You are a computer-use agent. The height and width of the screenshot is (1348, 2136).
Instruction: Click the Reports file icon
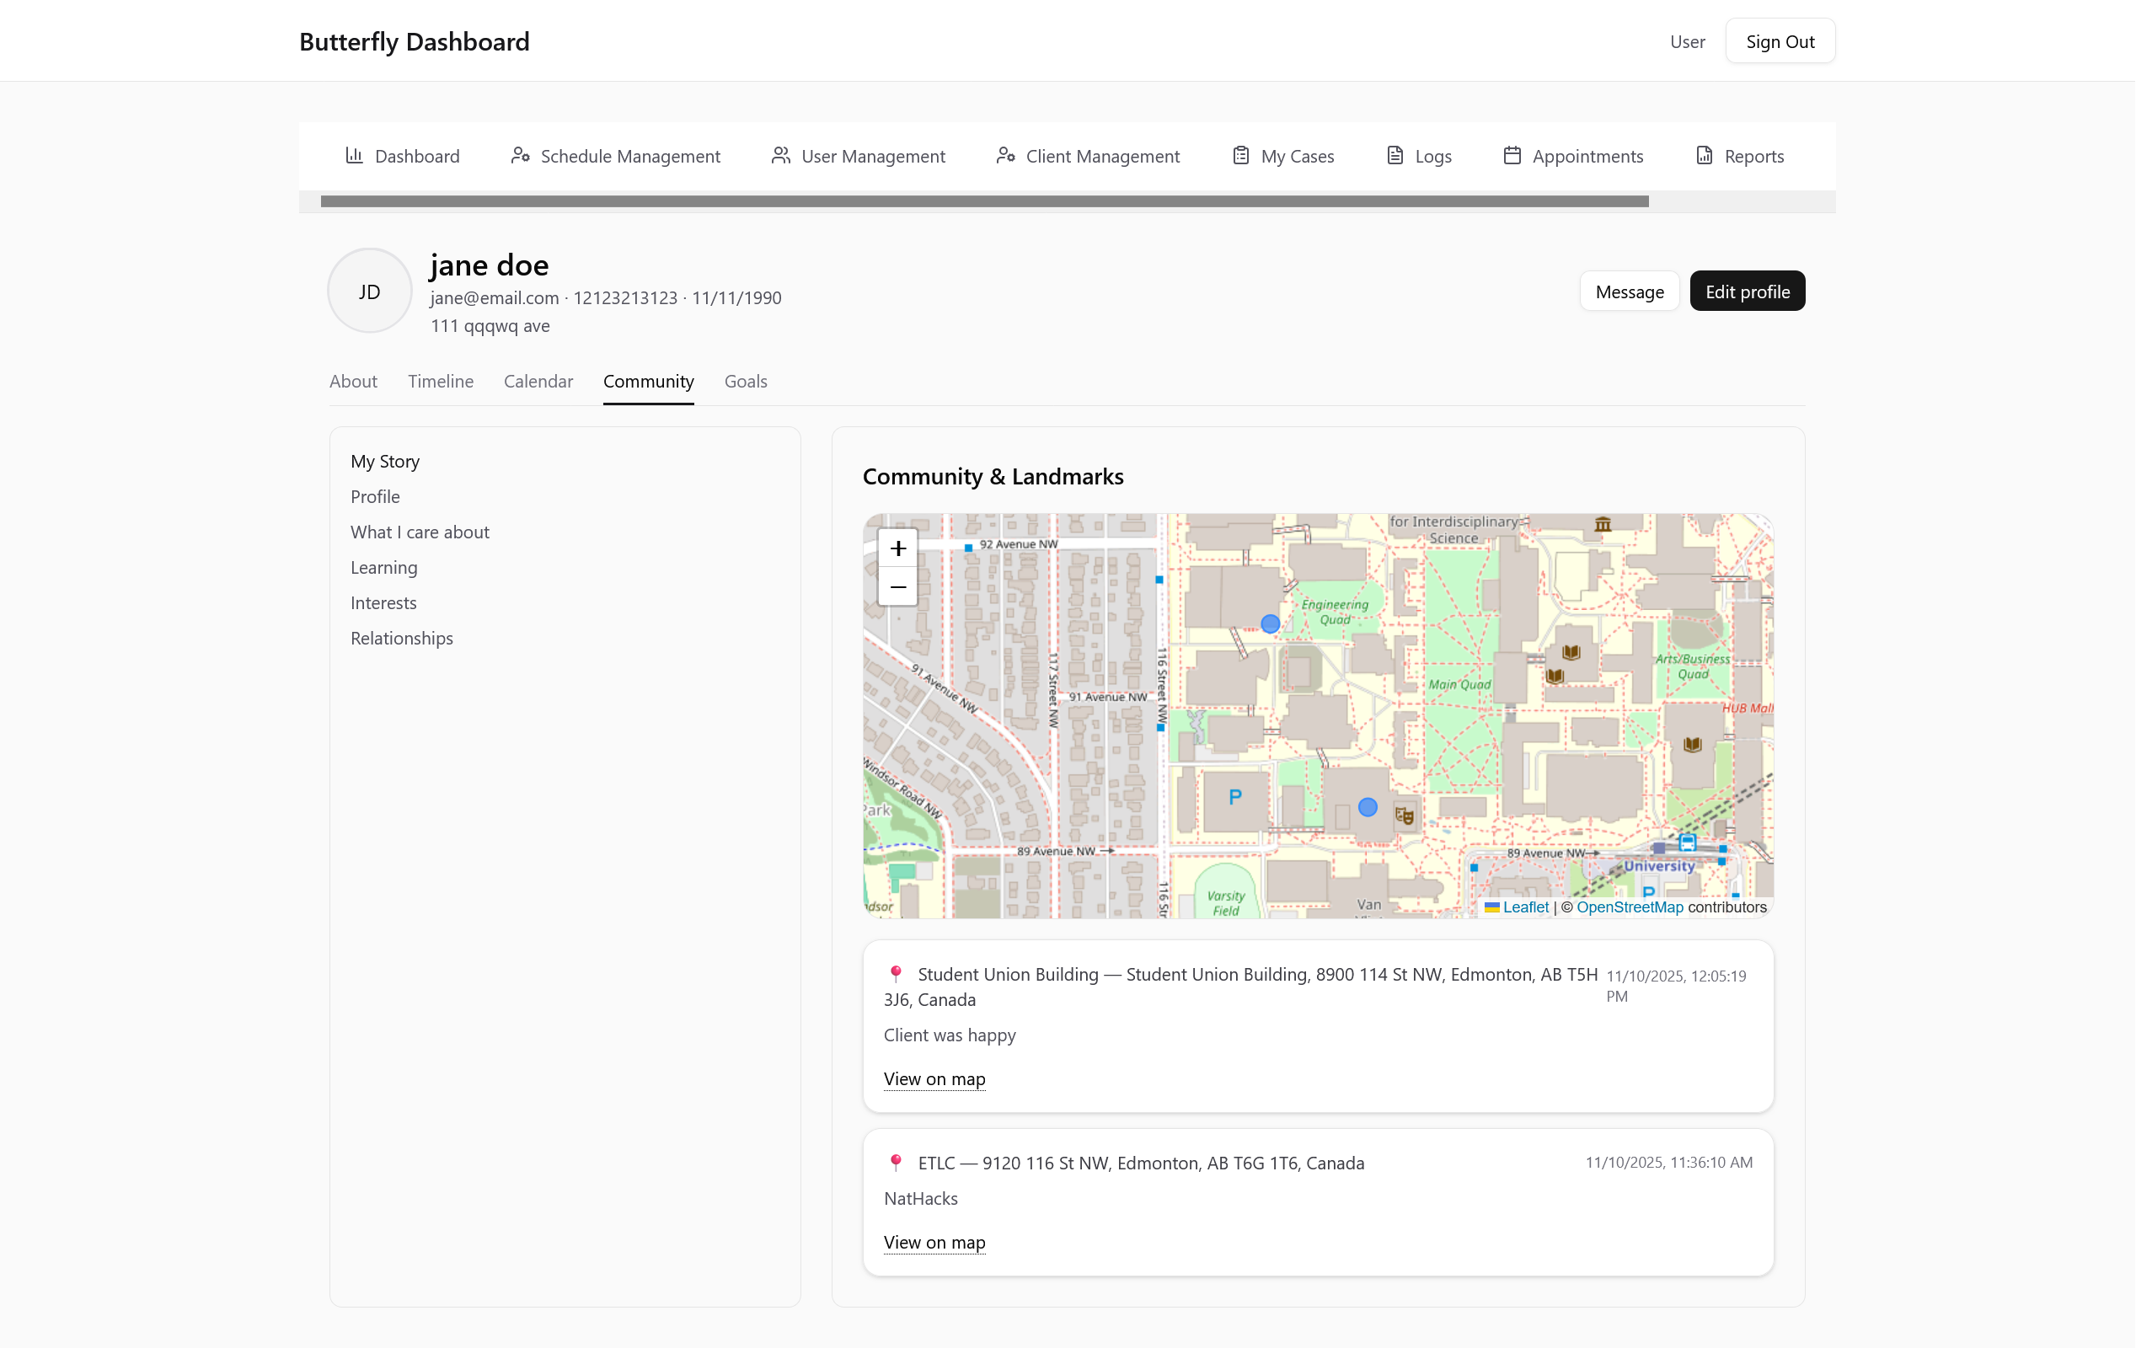pos(1704,155)
